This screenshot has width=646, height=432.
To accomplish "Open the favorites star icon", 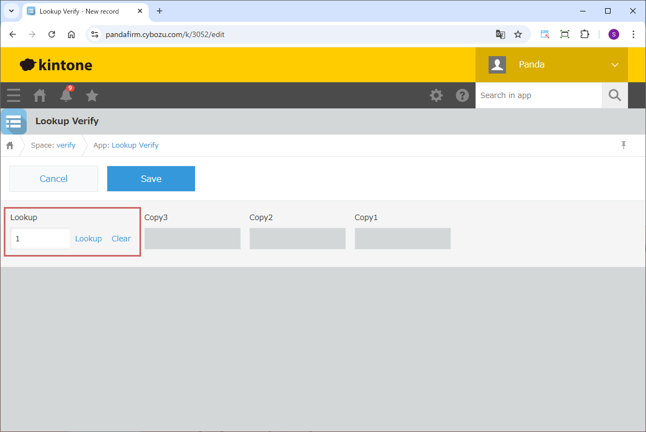I will click(x=92, y=96).
